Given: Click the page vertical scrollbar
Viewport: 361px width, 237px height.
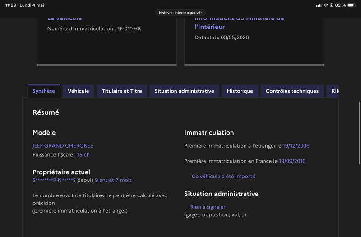Looking at the screenshot, I should coord(359,133).
